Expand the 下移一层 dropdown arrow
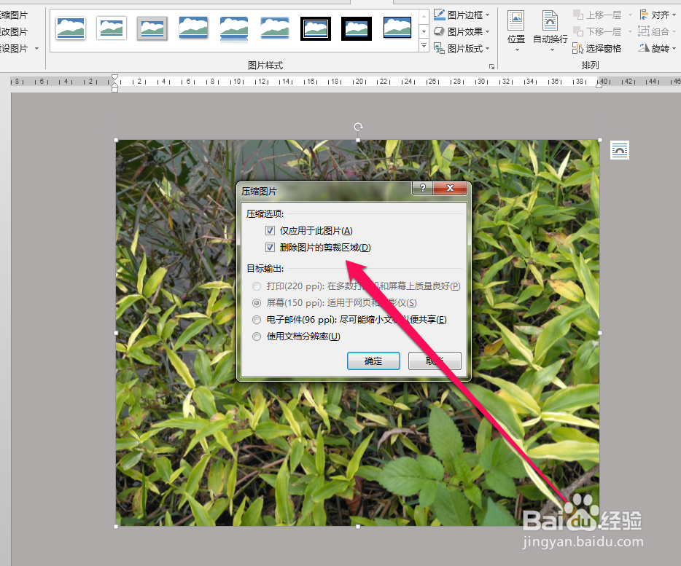The height and width of the screenshot is (566, 681). click(x=630, y=31)
